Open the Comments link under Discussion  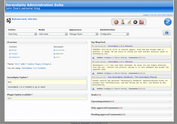click(60, 50)
